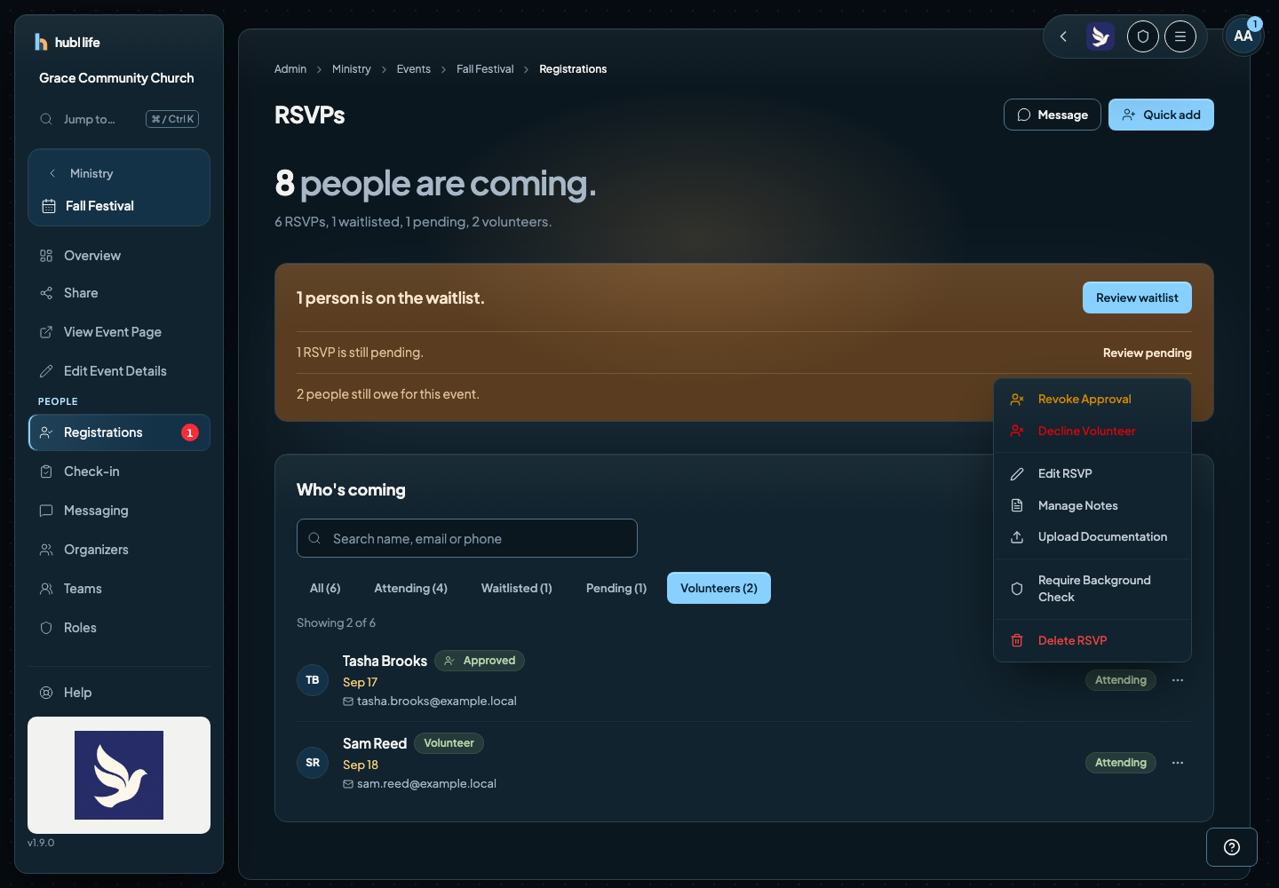Open the Share page
Image resolution: width=1279 pixels, height=888 pixels.
[x=119, y=293]
